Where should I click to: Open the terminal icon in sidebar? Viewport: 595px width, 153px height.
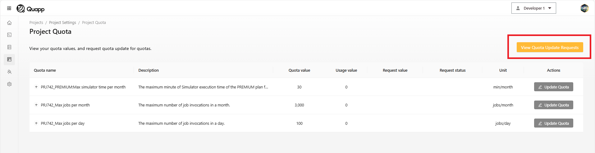pyautogui.click(x=9, y=35)
